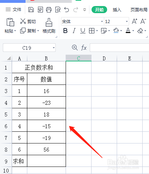This screenshot has height=174, width=149.
Task: Click the 粘贴 paste icon
Action: (x=10, y=22)
